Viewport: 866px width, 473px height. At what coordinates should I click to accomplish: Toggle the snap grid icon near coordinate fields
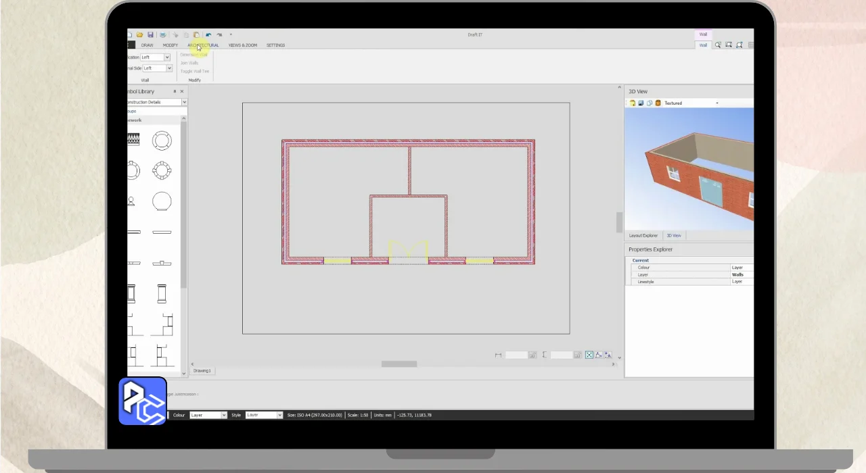[x=589, y=355]
